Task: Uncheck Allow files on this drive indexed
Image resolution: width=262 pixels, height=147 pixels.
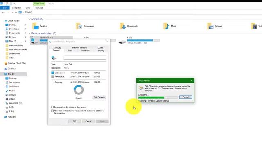Action: 52,111
